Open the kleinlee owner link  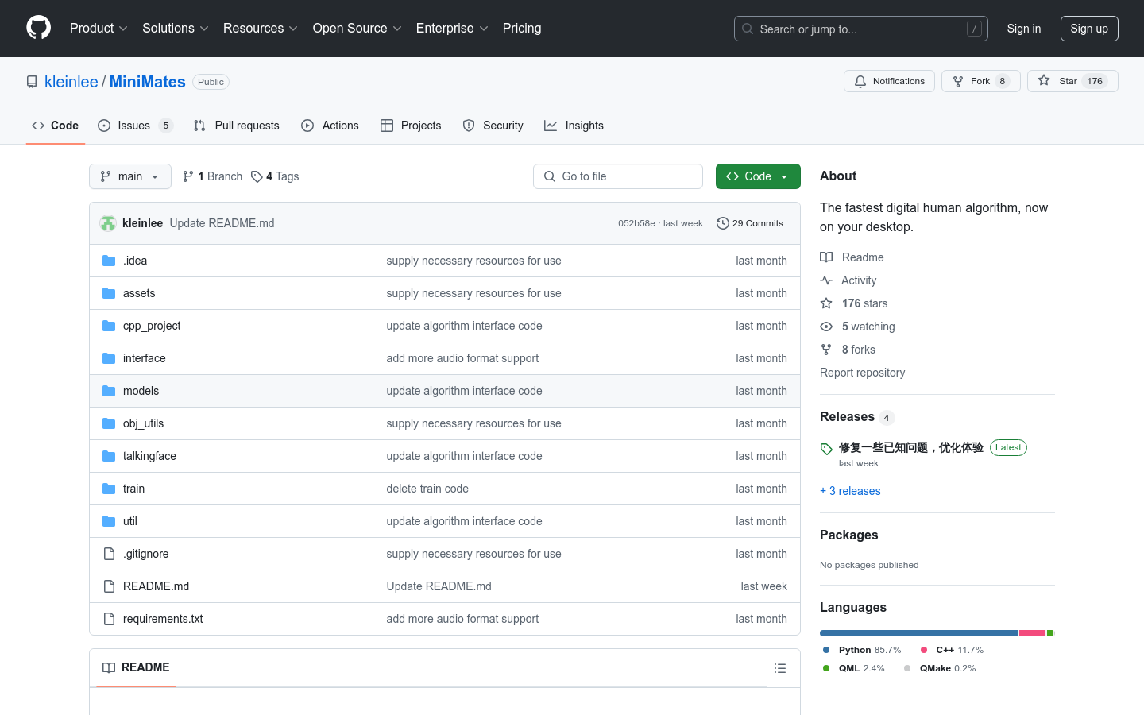coord(71,82)
